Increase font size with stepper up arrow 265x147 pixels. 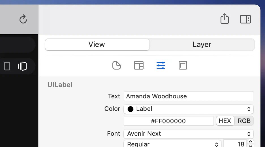pos(251,142)
